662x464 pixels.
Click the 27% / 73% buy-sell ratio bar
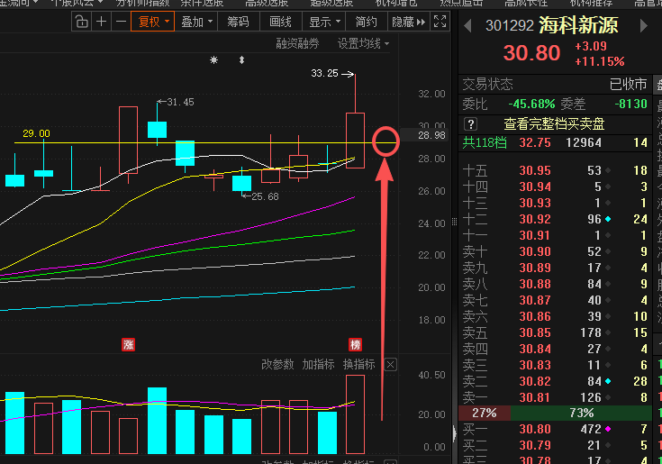tap(555, 413)
